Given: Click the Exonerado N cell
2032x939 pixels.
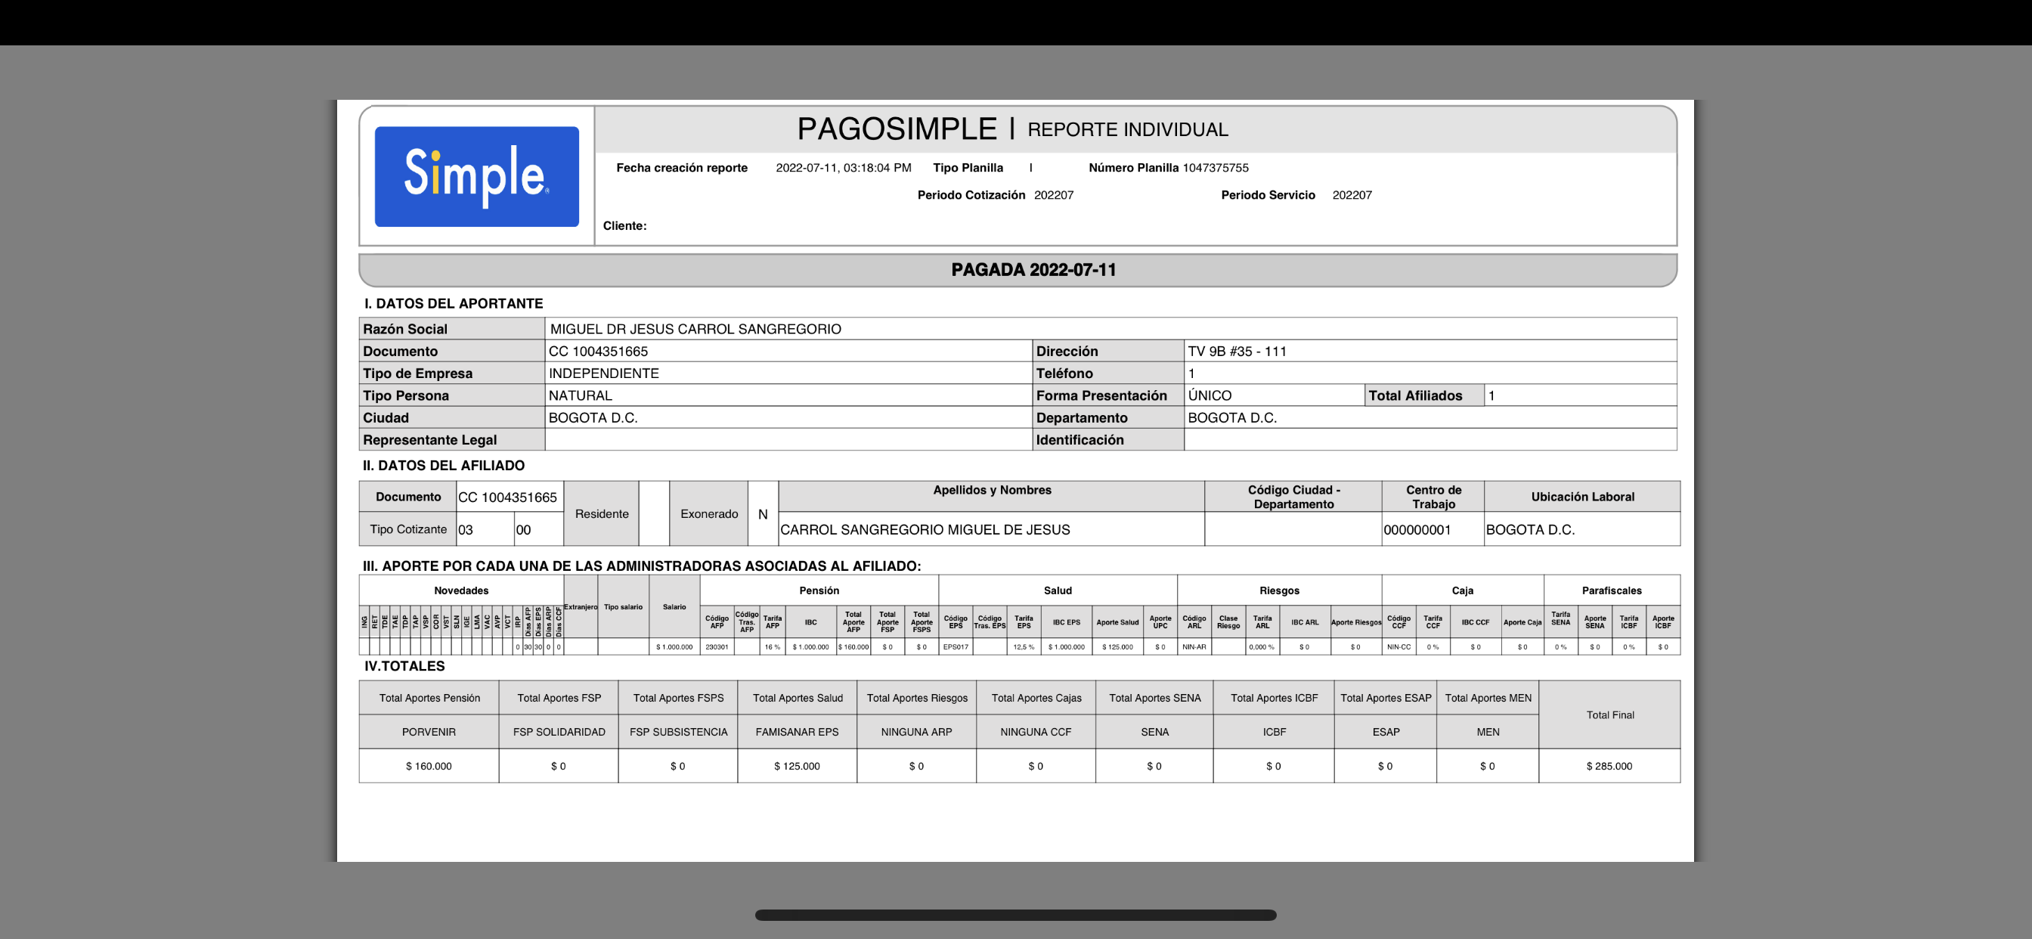Looking at the screenshot, I should (762, 513).
